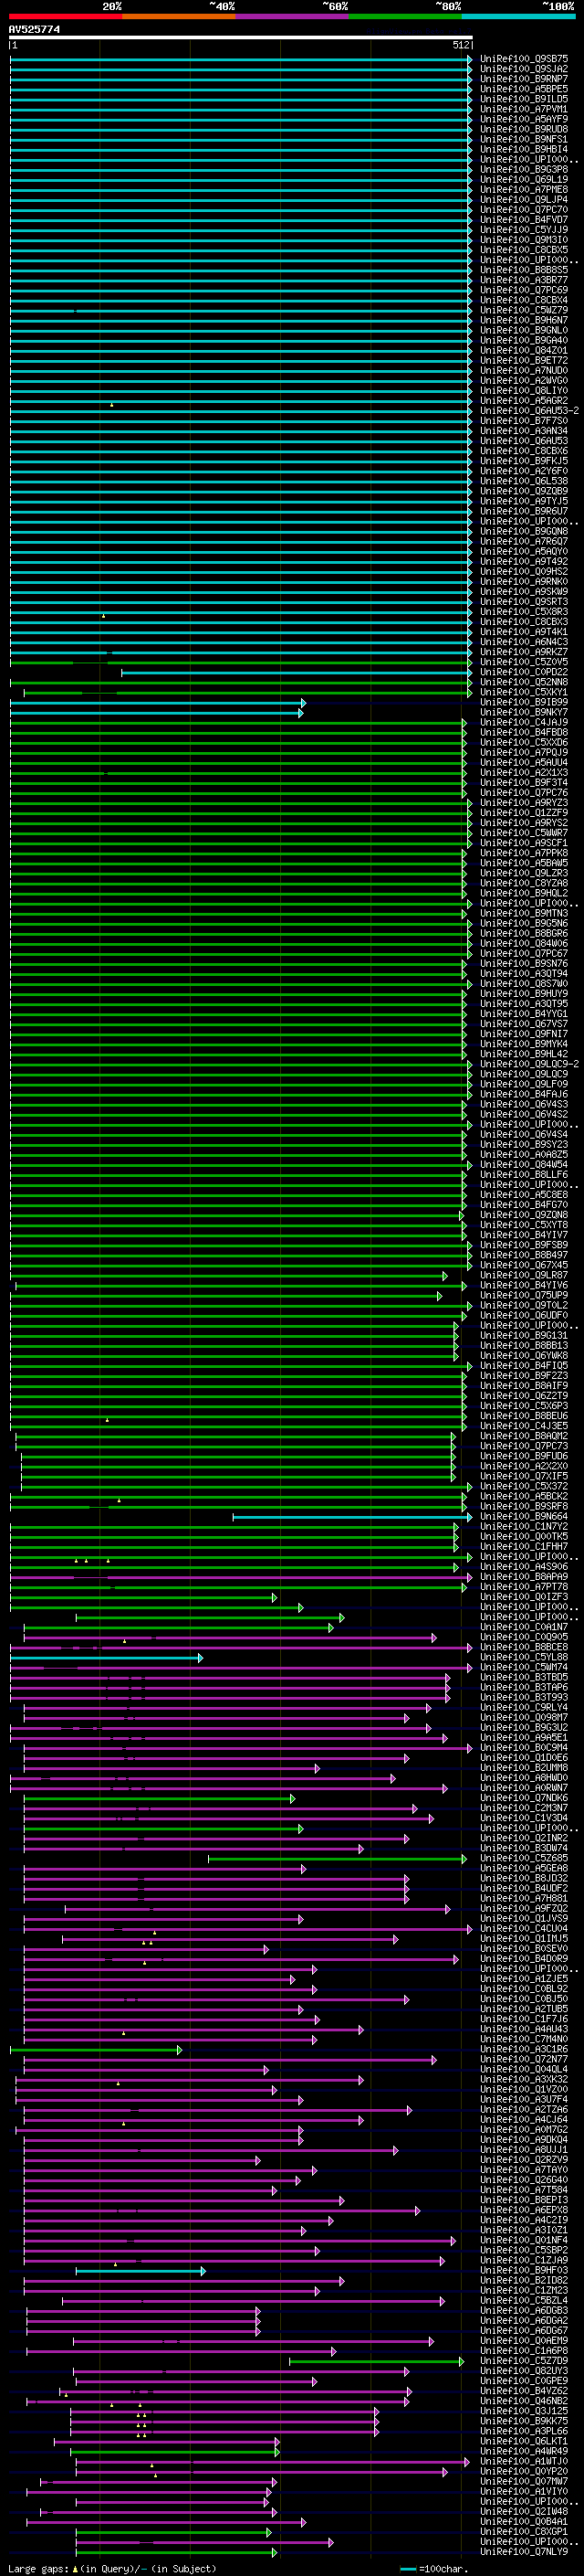Click hit UniRef100_Q9M3I0
Image resolution: width=584 pixels, height=2576 pixels.
(x=524, y=240)
